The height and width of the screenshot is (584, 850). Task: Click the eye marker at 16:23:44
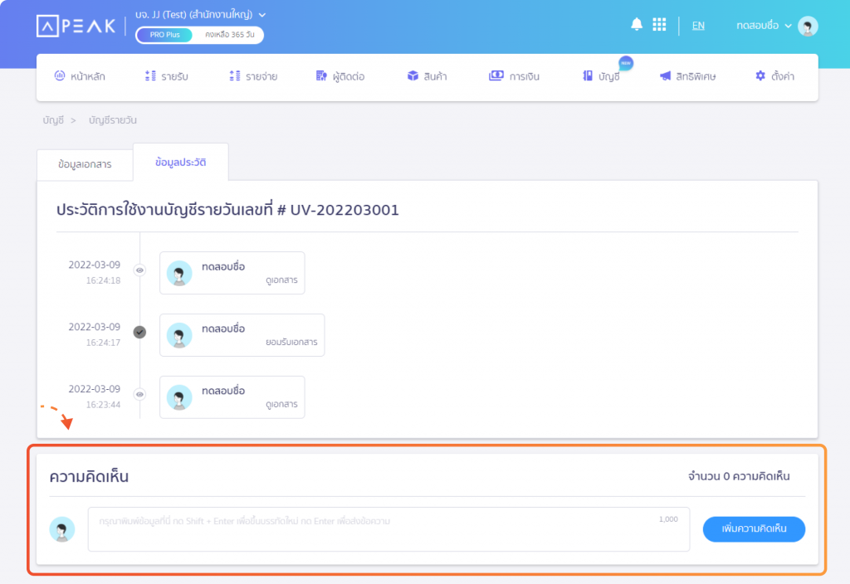[x=139, y=394]
